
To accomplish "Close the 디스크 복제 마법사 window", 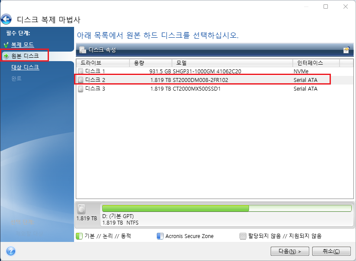I will 346,7.
